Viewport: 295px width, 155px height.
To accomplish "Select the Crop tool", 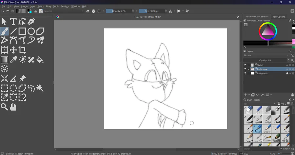I will tap(22, 50).
